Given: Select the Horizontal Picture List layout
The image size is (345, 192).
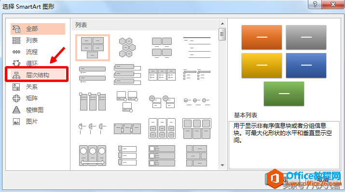Looking at the screenshot, I should pyautogui.click(x=197, y=128).
